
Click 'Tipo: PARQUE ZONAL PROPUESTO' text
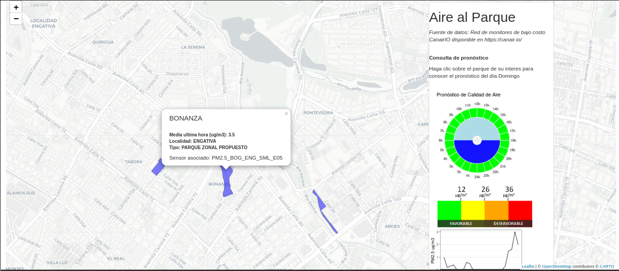tap(208, 147)
